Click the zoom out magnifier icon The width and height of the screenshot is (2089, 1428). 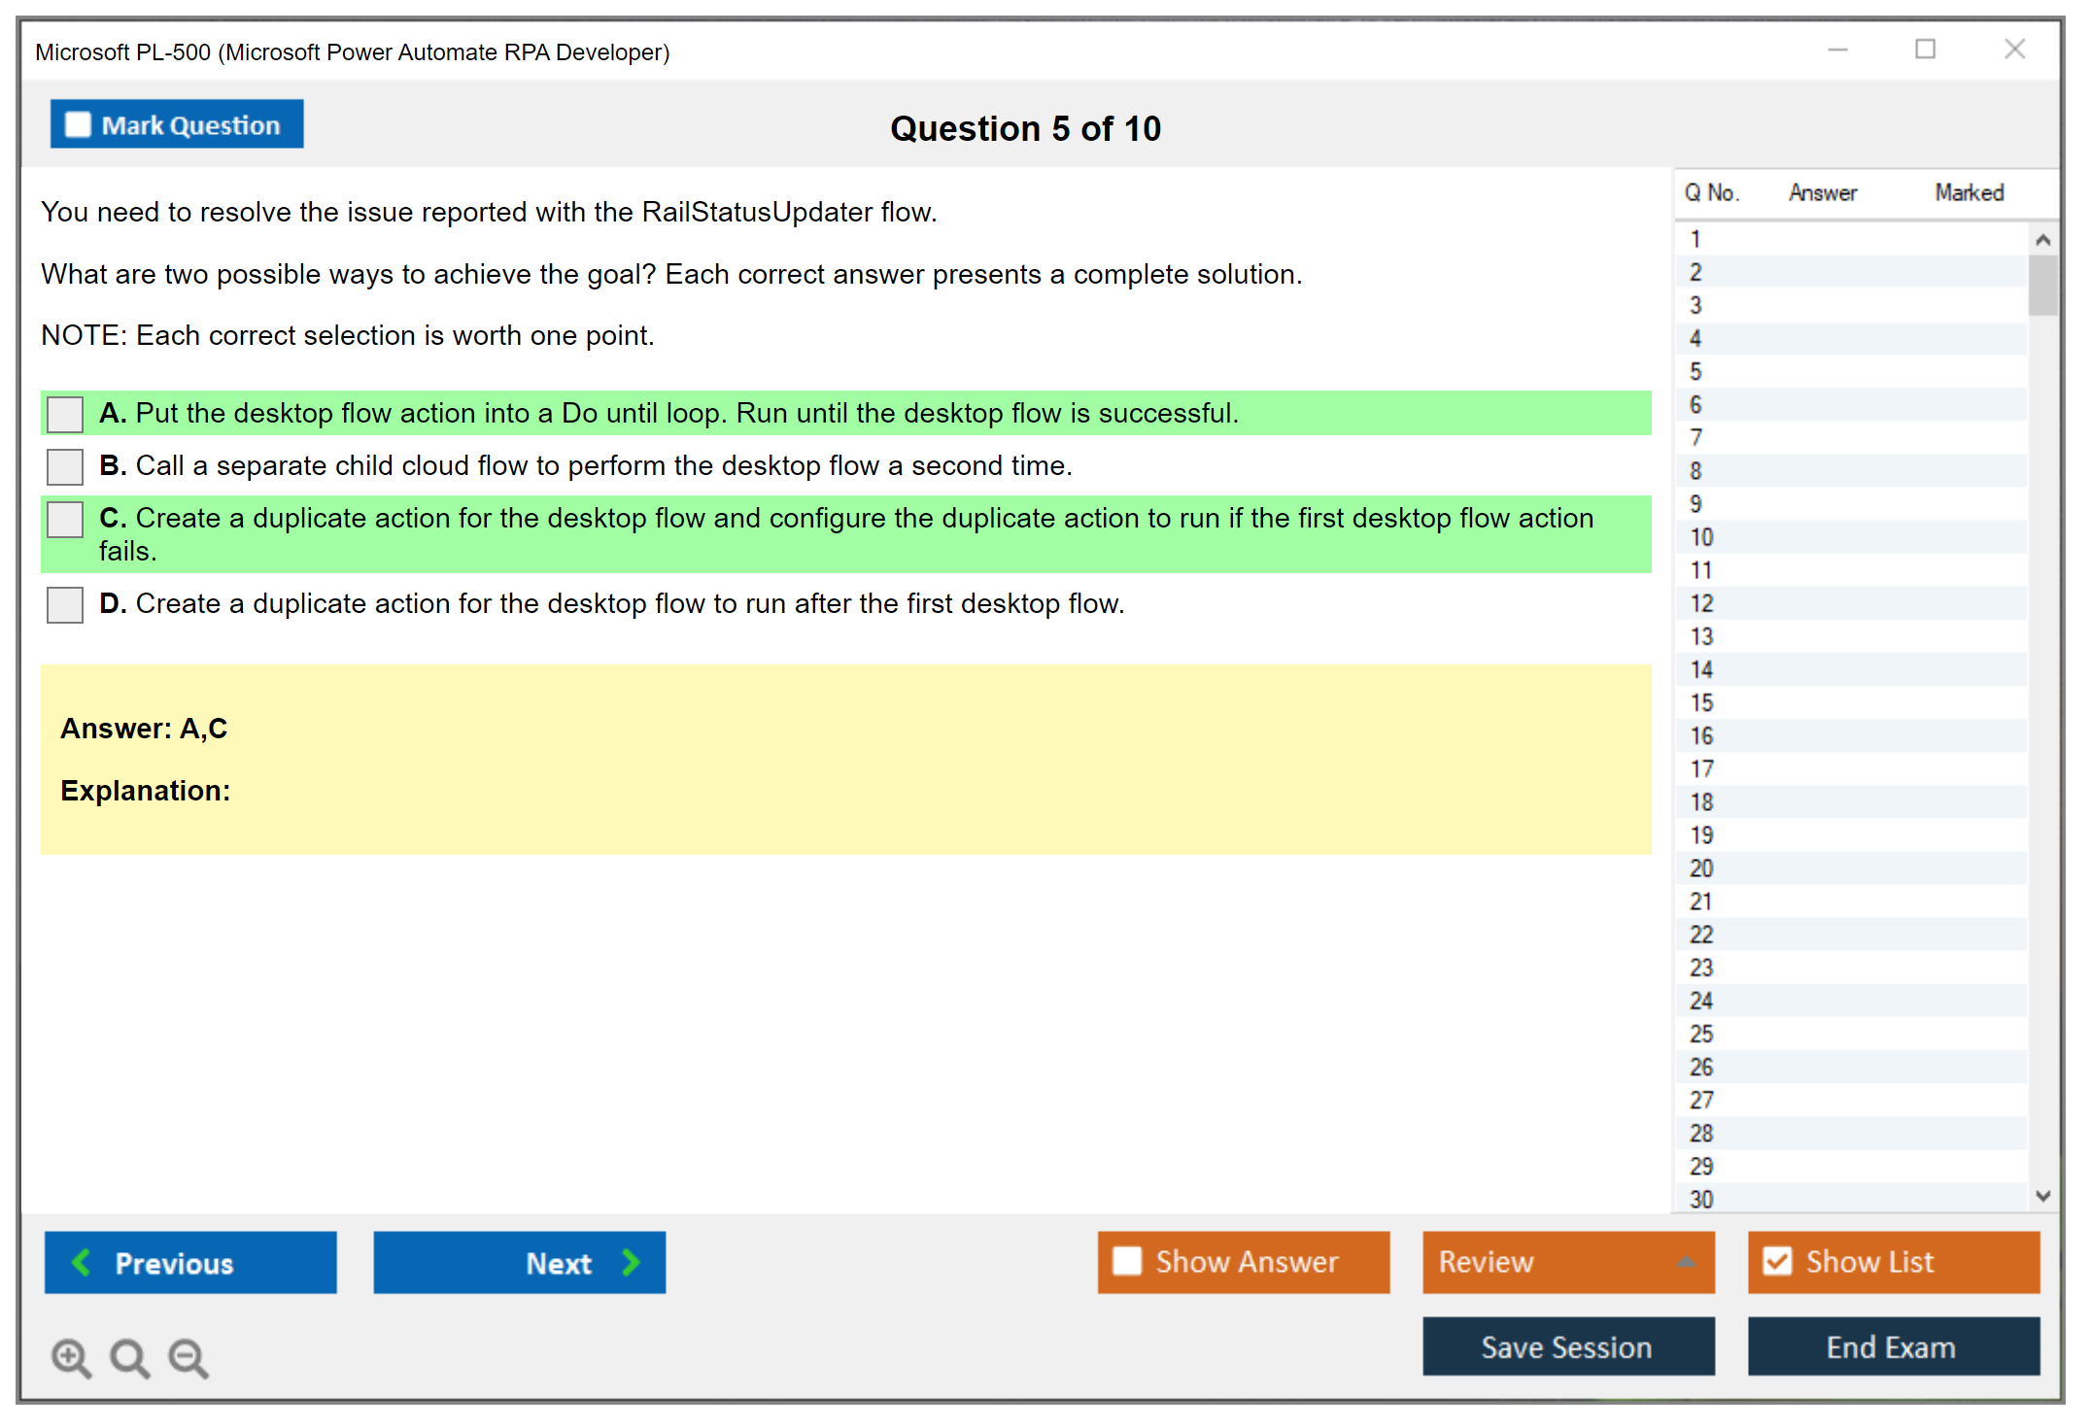coord(188,1357)
